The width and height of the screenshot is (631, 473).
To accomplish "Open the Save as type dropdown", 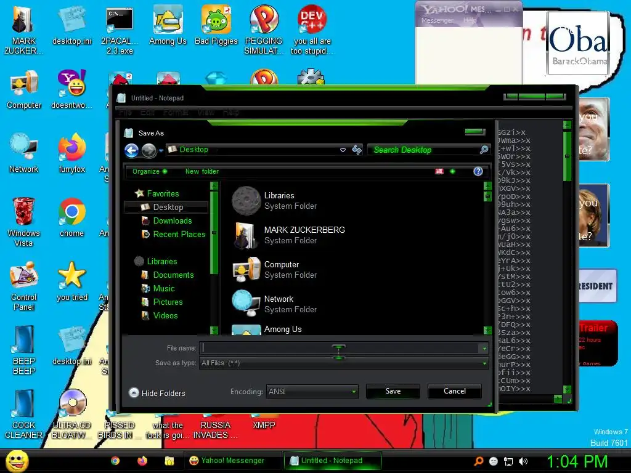I will pos(344,363).
